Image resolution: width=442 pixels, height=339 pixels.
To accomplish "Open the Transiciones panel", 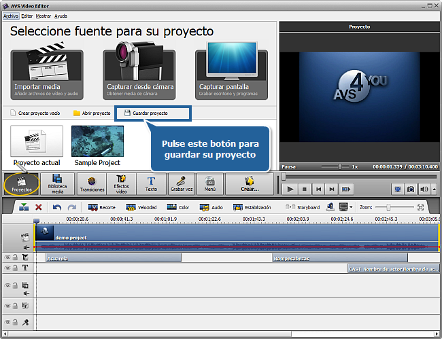I will point(92,184).
